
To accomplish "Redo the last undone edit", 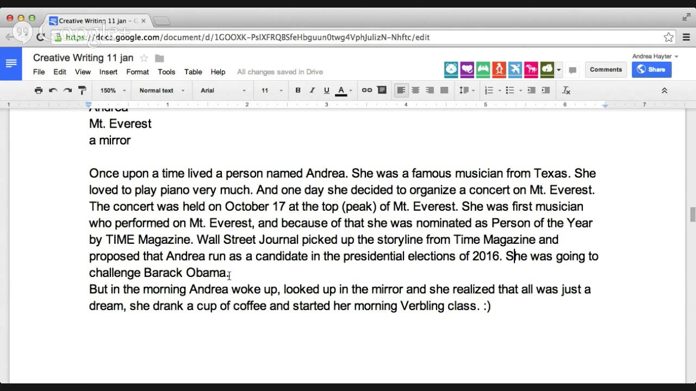I will click(67, 91).
